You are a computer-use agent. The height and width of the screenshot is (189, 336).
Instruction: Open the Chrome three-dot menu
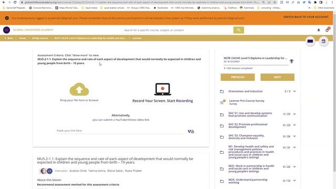click(x=332, y=2)
